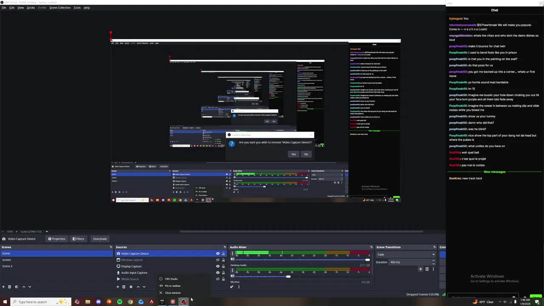
Task: Click the Deactivate button
Action: pyautogui.click(x=100, y=239)
